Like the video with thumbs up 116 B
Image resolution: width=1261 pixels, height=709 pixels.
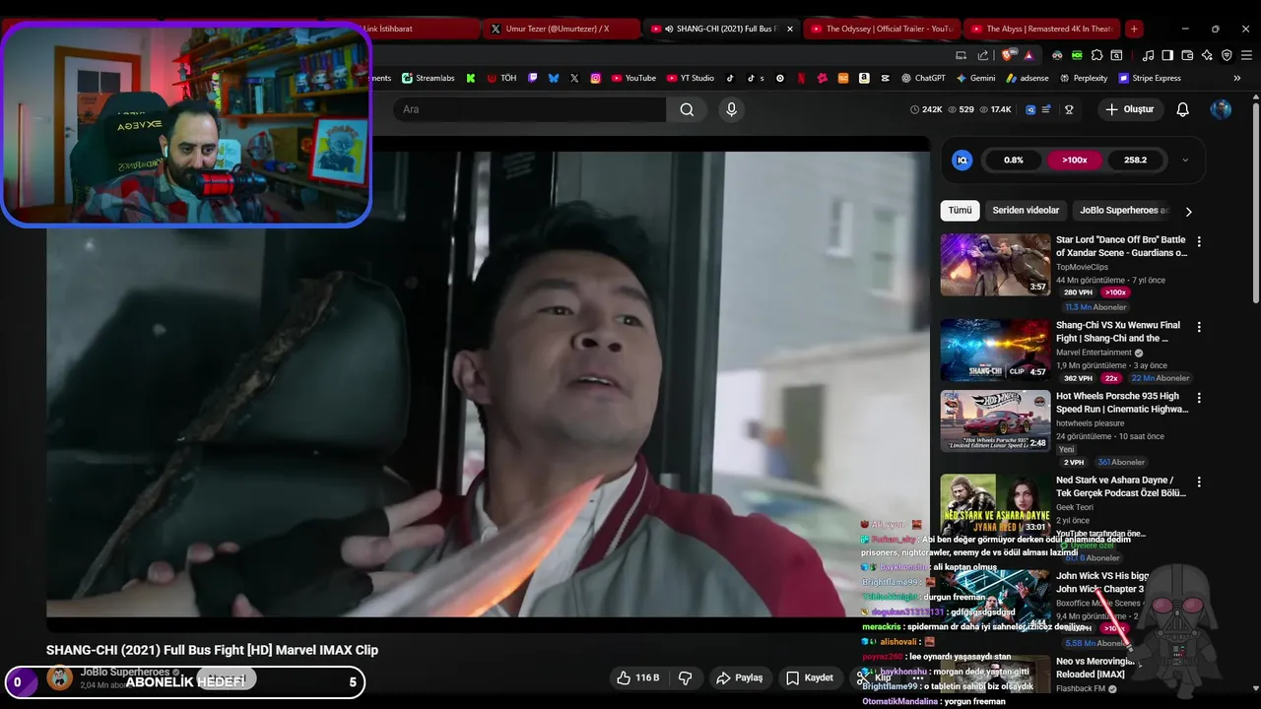[x=637, y=677]
